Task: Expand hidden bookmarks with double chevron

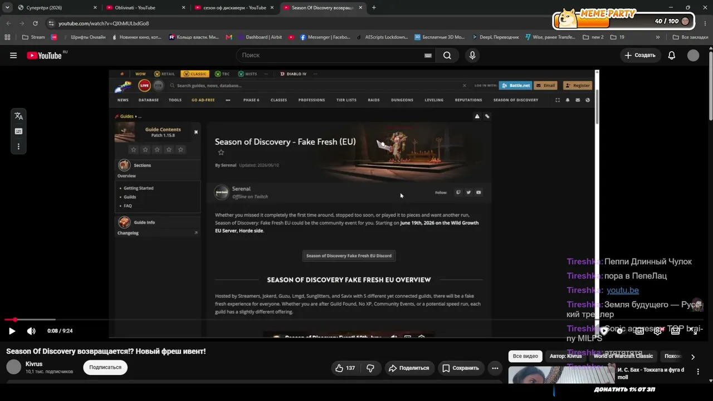Action: [658, 37]
